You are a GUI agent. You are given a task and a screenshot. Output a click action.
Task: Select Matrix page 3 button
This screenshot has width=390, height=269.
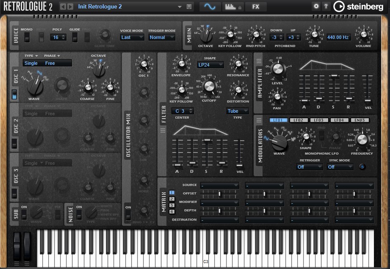pos(171,205)
